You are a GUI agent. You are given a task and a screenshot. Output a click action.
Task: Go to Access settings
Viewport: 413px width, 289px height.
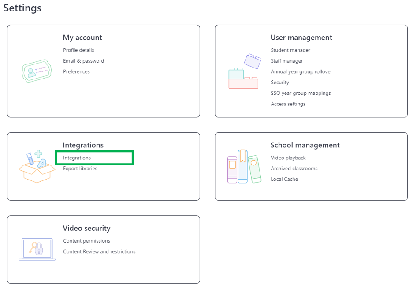coord(288,104)
